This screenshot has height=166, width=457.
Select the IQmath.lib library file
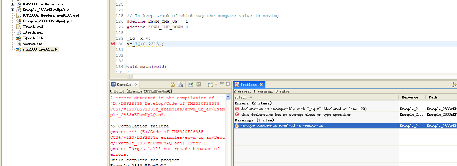click(x=33, y=38)
